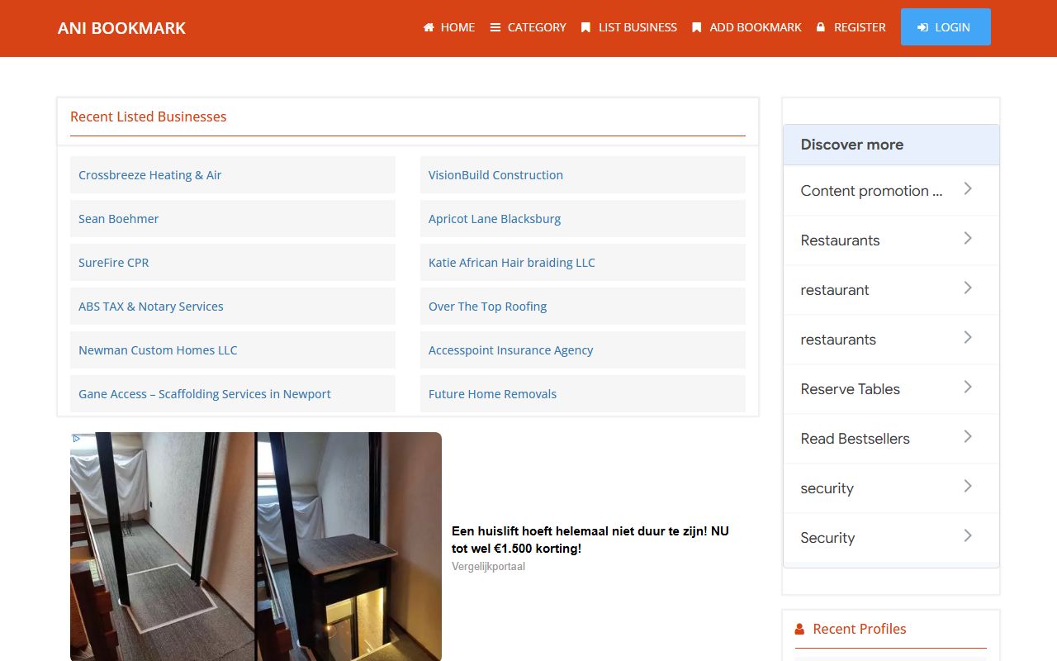Viewport: 1057px width, 661px height.
Task: Open Accesspoint Insurance Agency listing
Action: click(x=510, y=350)
